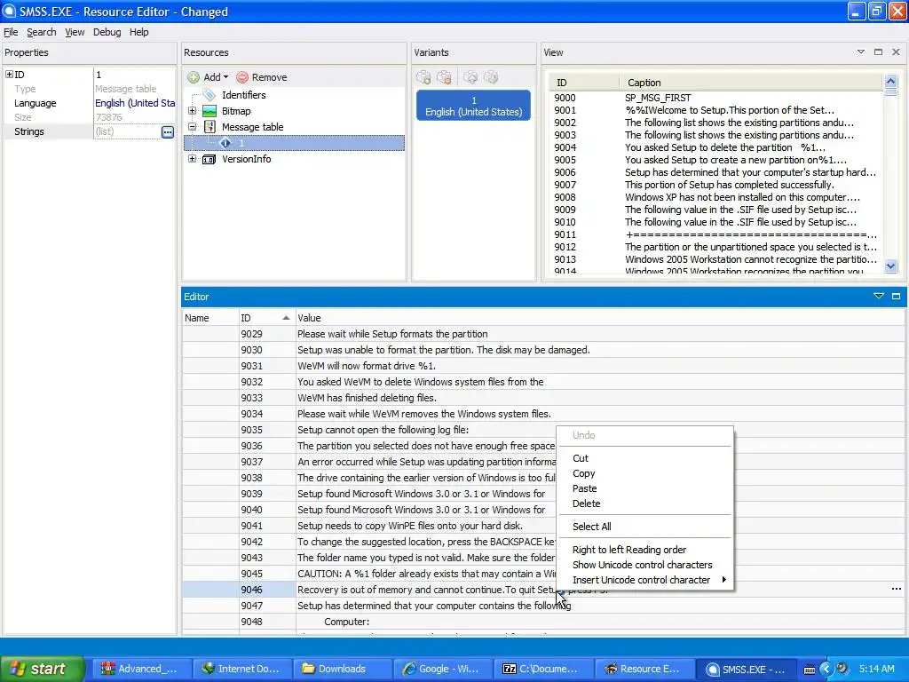Select the English (United States) variant
The height and width of the screenshot is (682, 909).
[474, 107]
